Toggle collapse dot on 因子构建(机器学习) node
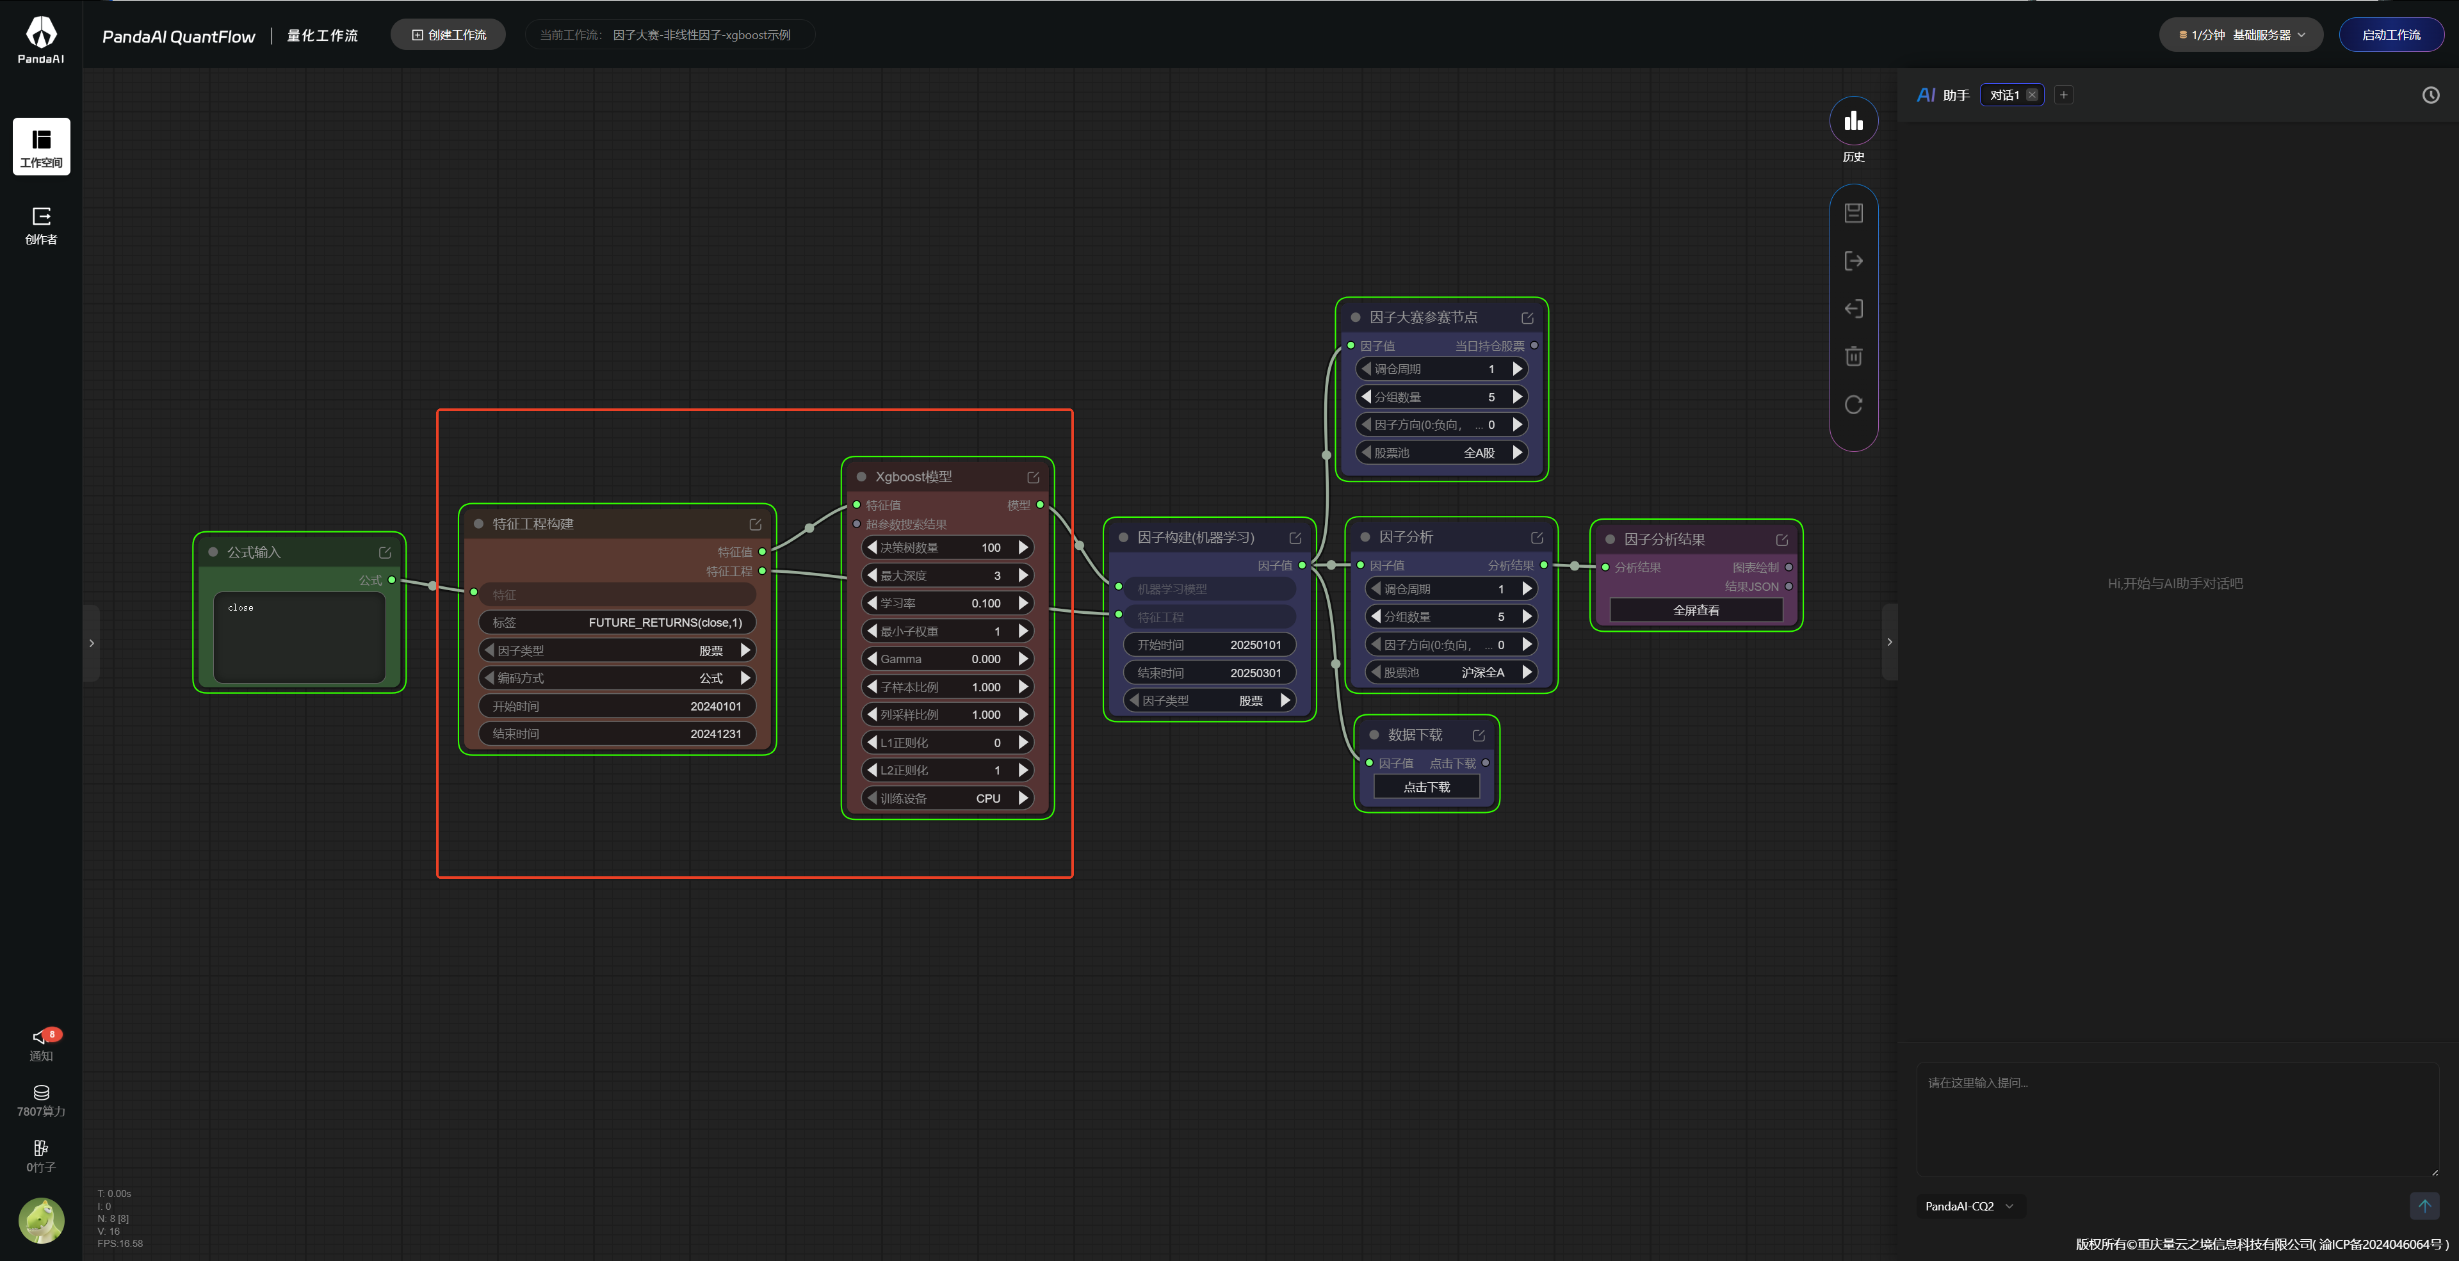 [x=1124, y=537]
